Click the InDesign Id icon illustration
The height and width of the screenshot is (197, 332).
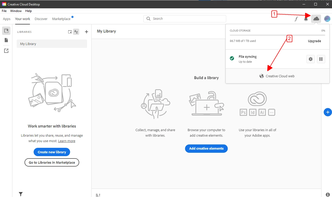coord(253,112)
